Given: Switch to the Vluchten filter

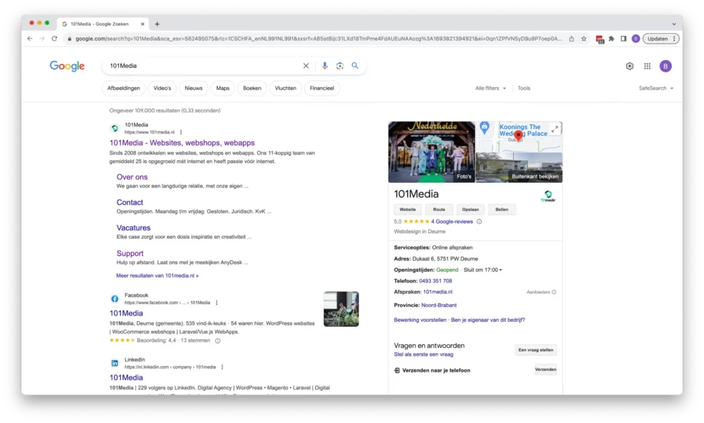Looking at the screenshot, I should tap(286, 89).
